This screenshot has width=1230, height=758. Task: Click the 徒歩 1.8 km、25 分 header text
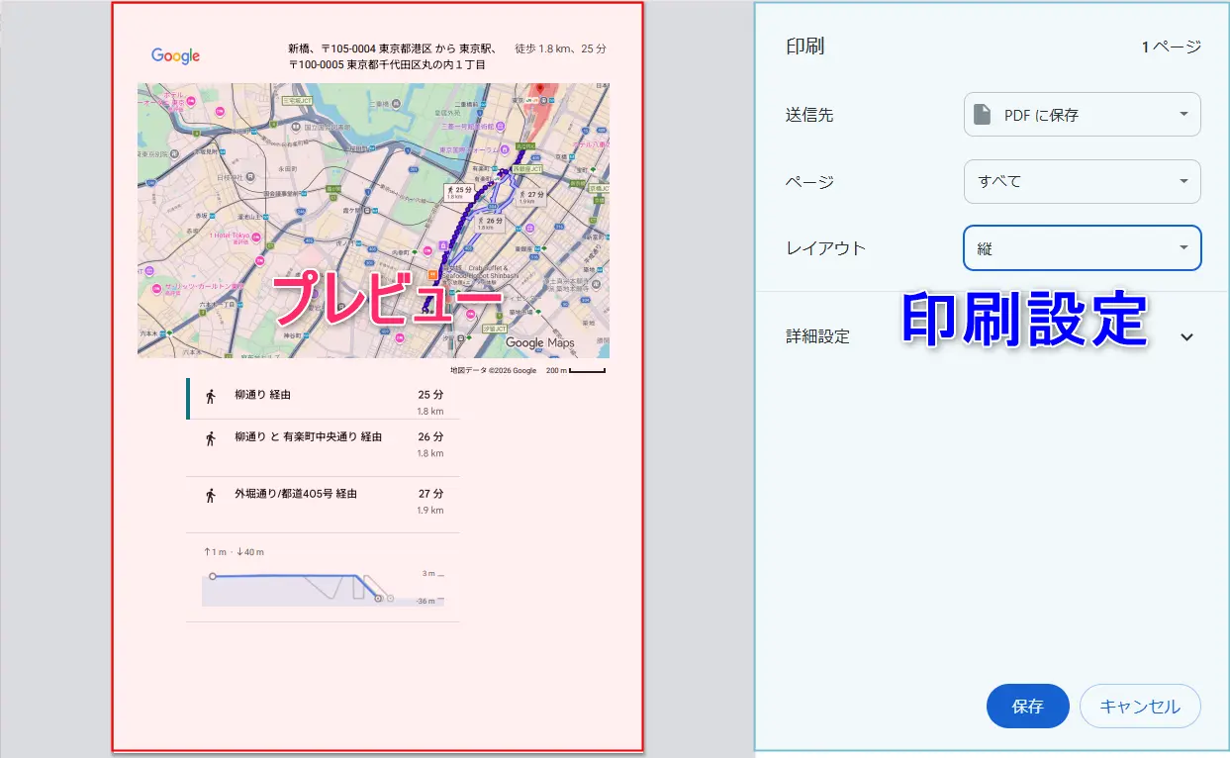click(x=560, y=48)
